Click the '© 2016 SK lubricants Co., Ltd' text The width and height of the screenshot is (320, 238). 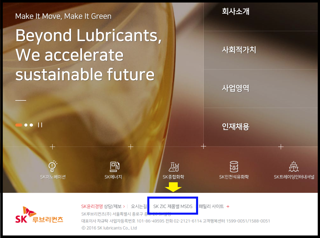[109, 228]
